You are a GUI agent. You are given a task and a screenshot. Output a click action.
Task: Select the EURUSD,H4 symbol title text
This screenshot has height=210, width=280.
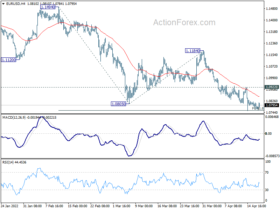click(x=16, y=4)
